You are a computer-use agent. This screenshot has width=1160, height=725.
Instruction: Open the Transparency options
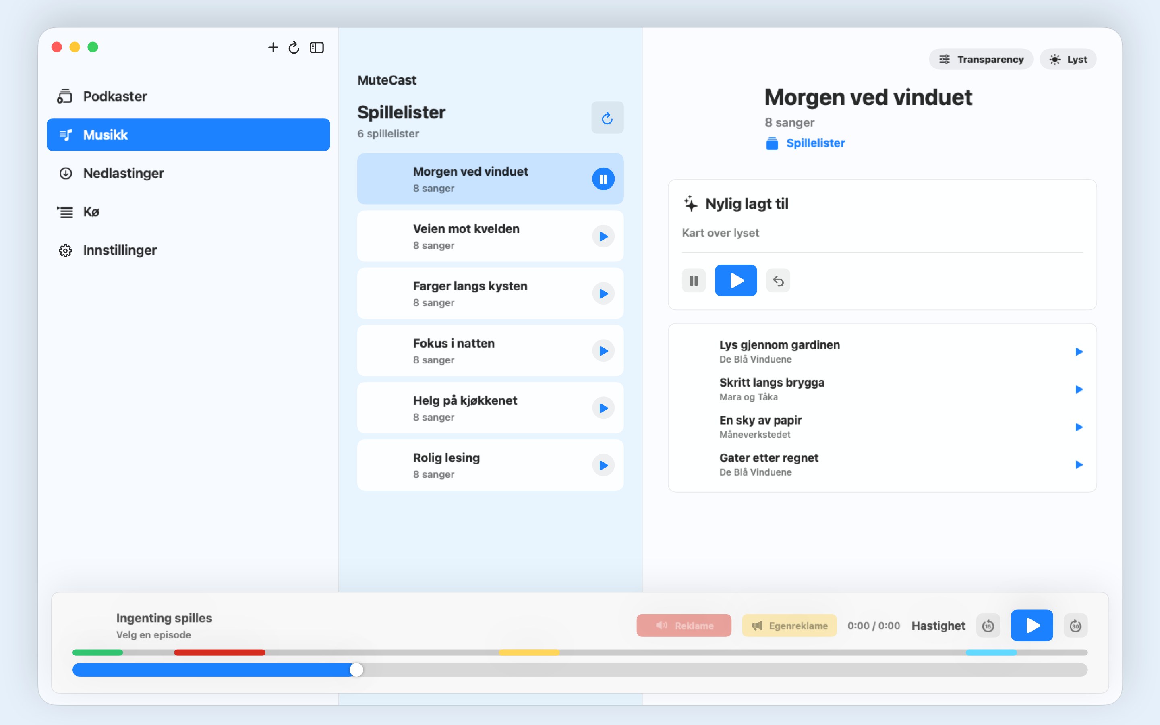[981, 59]
